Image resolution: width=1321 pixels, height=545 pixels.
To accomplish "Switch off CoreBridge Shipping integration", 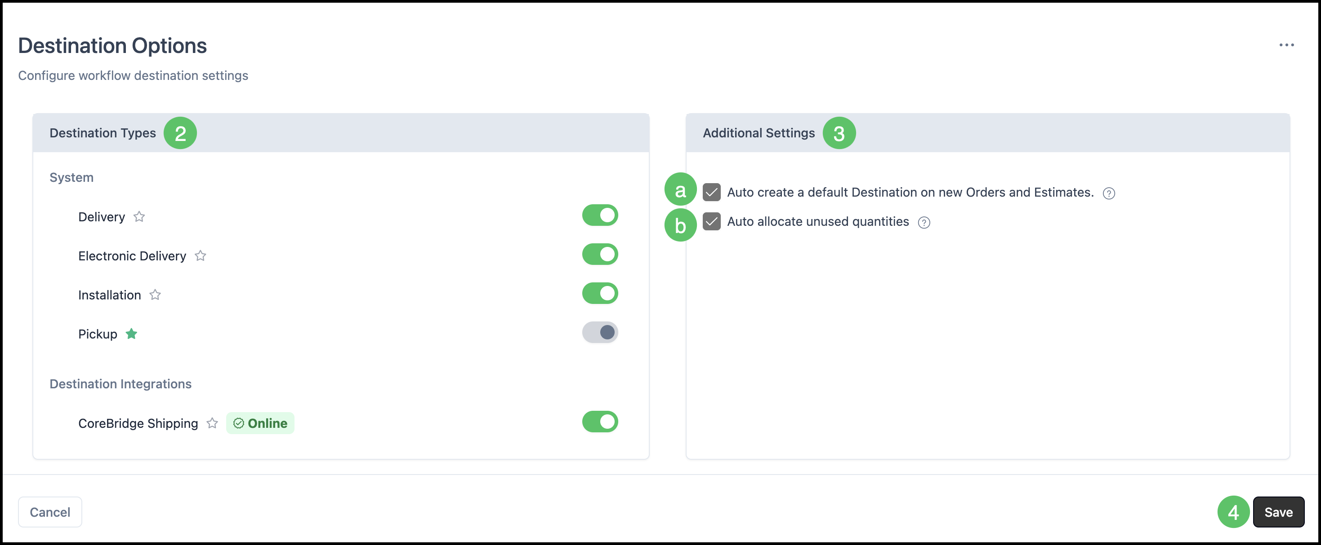I will point(600,422).
